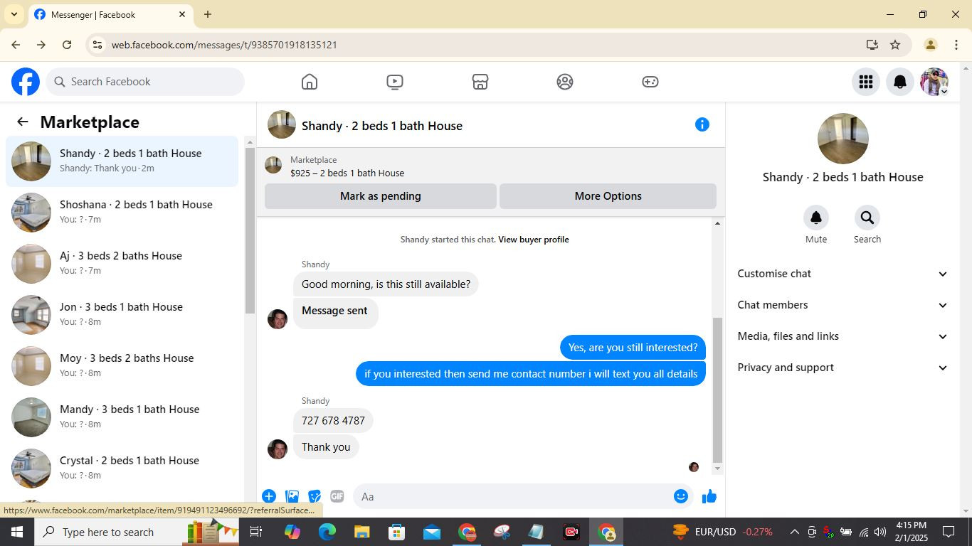Open Task View on taskbar

click(256, 532)
